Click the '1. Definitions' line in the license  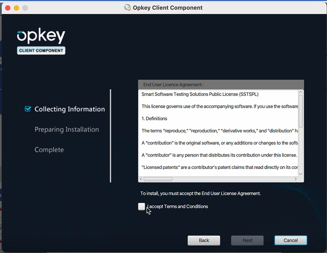[154, 119]
